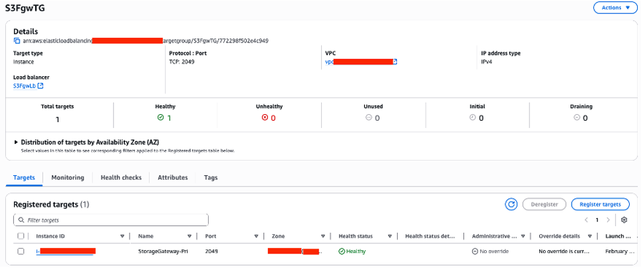Click the Unhealthy count cross icon
Image resolution: width=641 pixels, height=270 pixels.
pos(264,118)
